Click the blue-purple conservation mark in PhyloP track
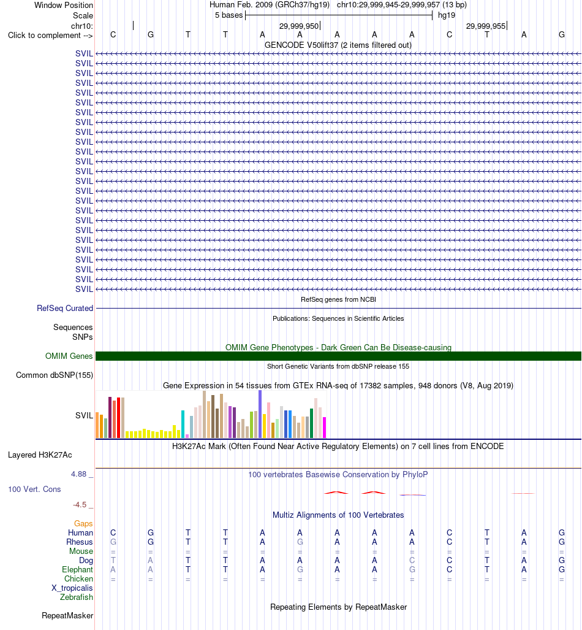The image size is (582, 630). (x=413, y=495)
